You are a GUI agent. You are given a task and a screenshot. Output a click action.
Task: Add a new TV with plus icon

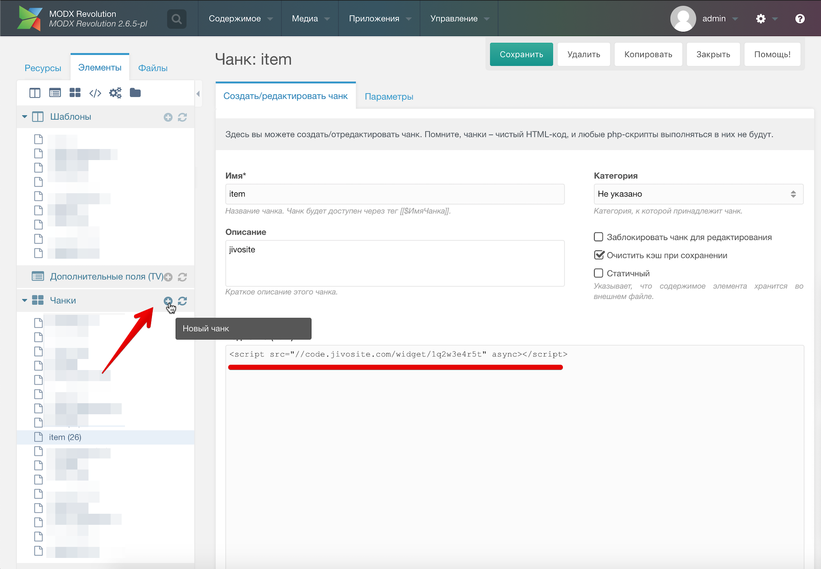pos(168,277)
